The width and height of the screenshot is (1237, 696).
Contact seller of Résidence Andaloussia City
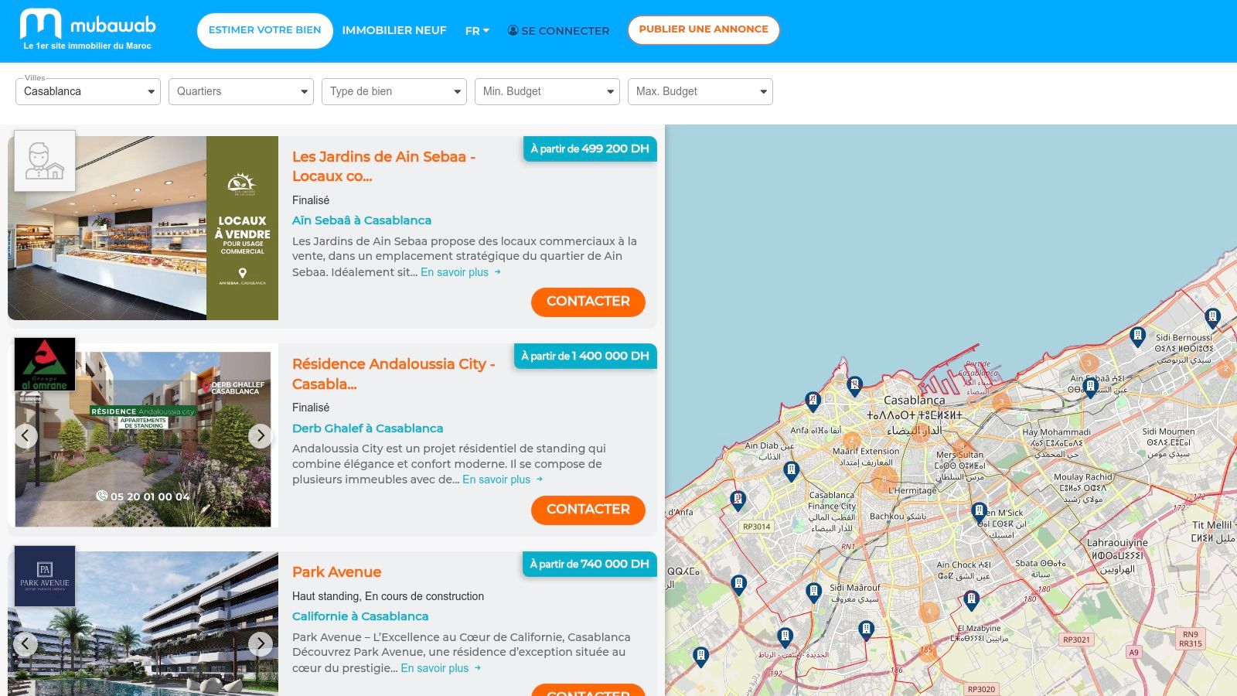click(588, 510)
